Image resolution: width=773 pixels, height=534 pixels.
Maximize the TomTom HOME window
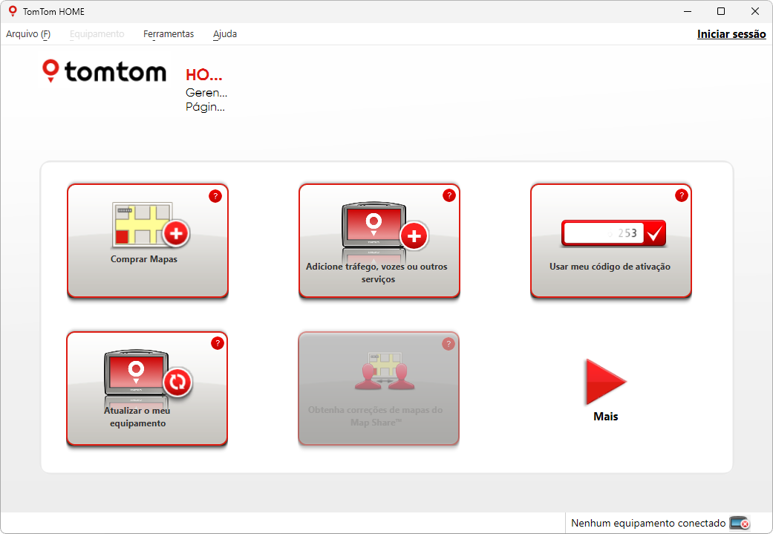click(x=721, y=11)
